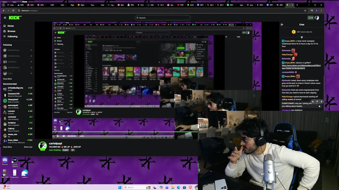This screenshot has width=339, height=190.
Task: Click Sickmode's username about clipping requirements
Action: click(x=286, y=90)
